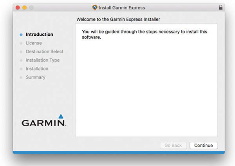The image size is (235, 166).
Task: Minimize the installer with the yellow button
Action: coord(25,7)
